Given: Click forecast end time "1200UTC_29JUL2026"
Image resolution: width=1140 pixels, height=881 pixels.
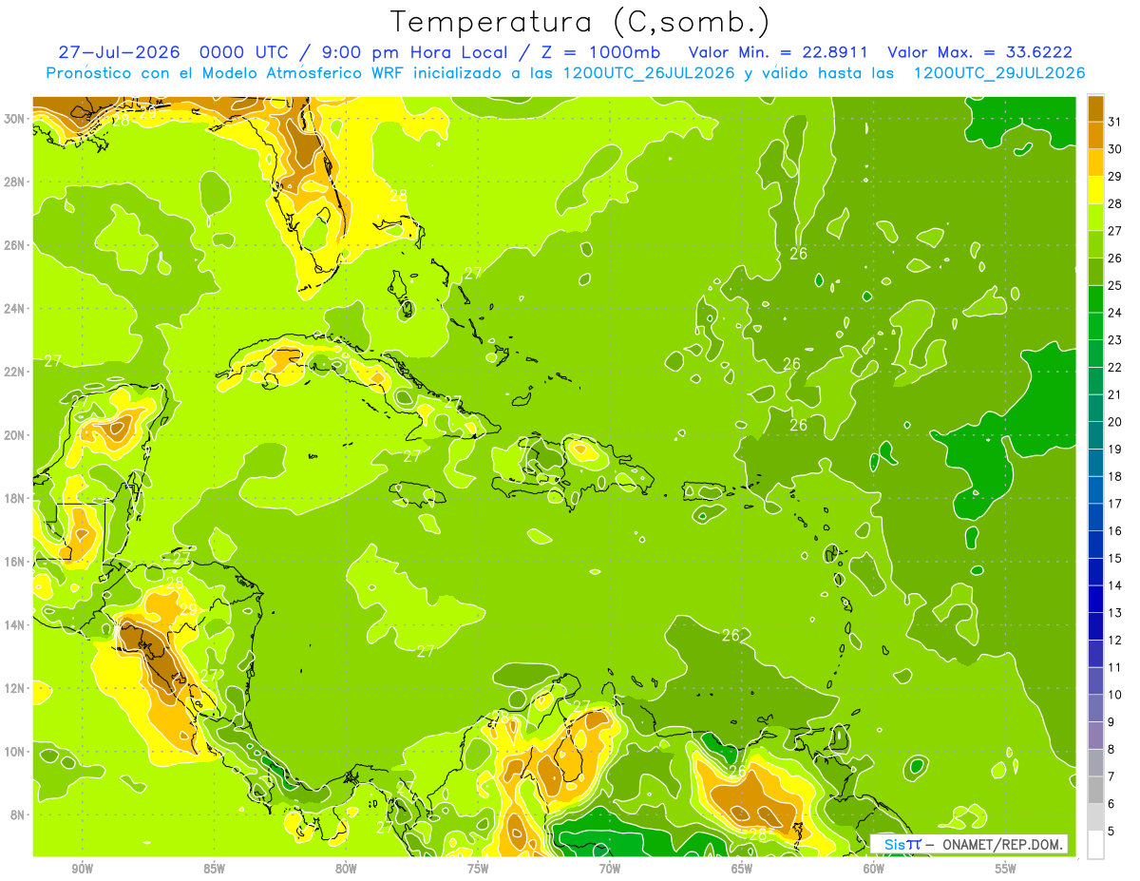Looking at the screenshot, I should tap(999, 73).
